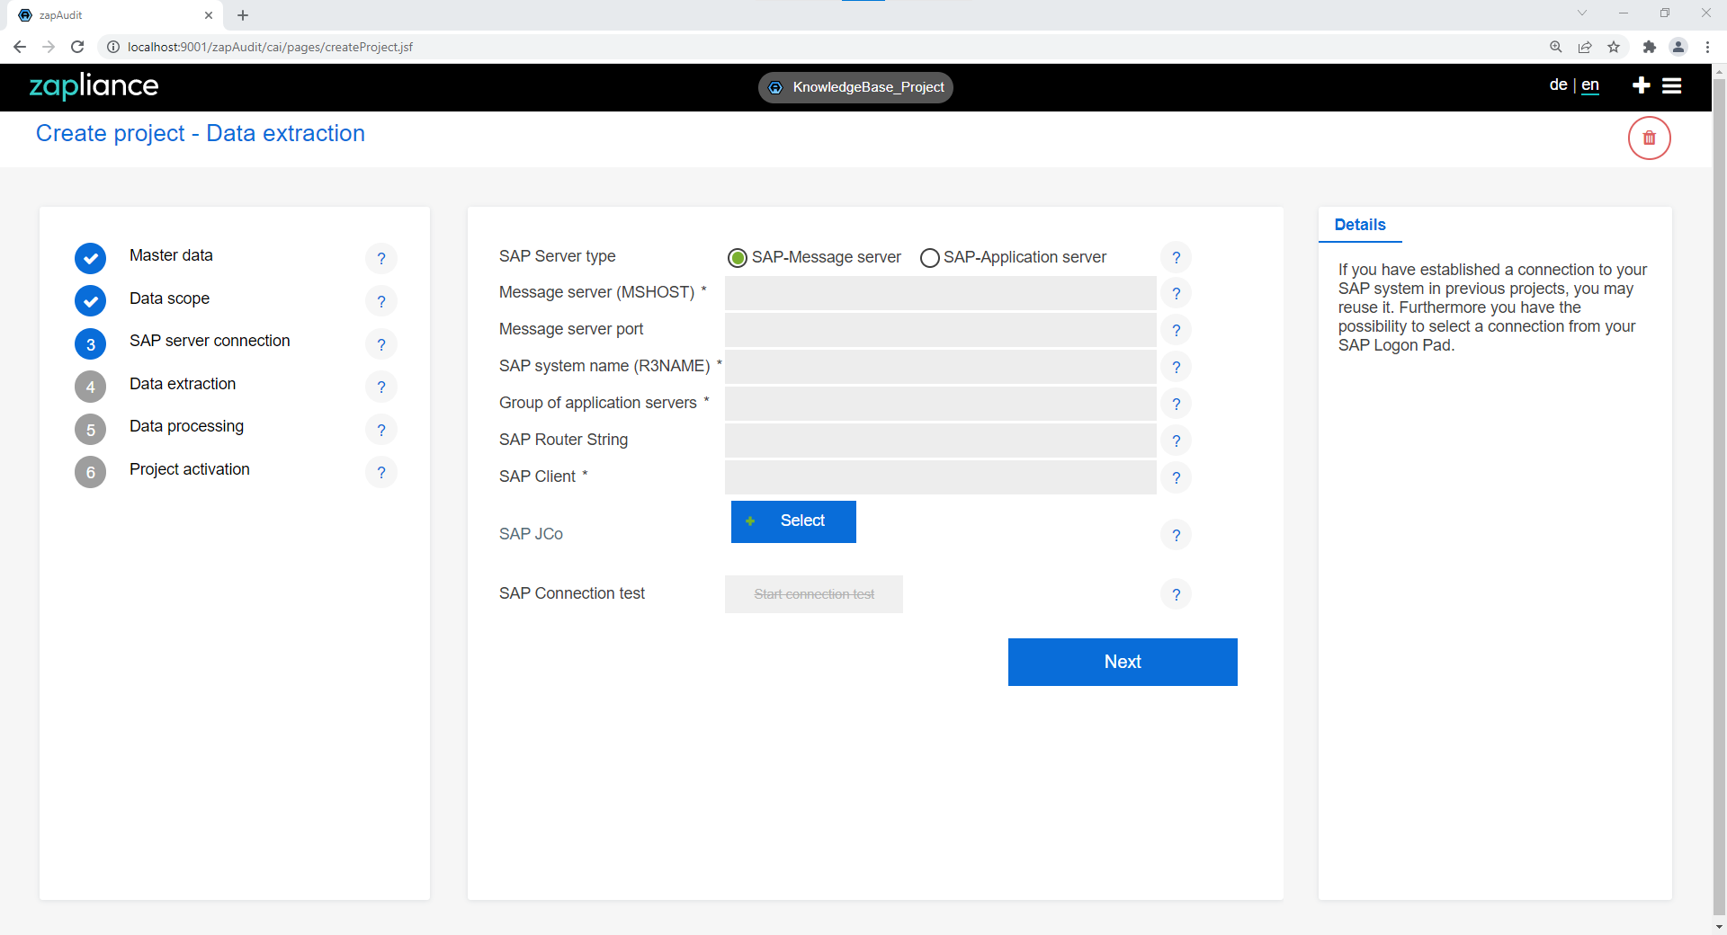Open the browser profile icon

1678,47
